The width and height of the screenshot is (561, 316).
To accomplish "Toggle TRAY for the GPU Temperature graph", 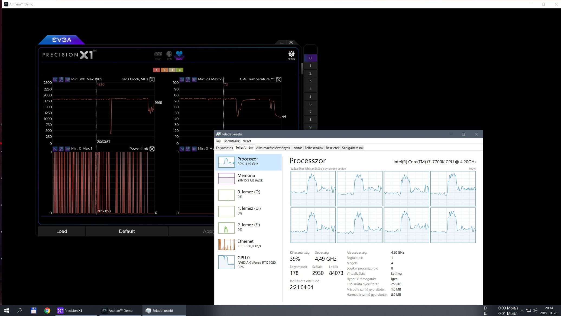I will 194,79.
